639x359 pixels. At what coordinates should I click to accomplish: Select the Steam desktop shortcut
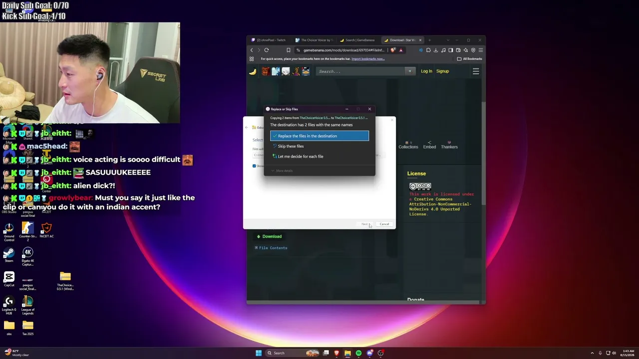tap(9, 255)
